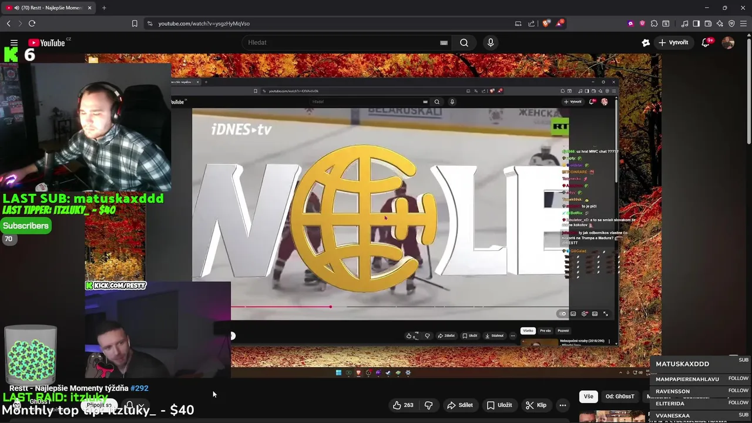Bookmark this page in address bar
Viewport: 752px width, 423px height.
click(x=135, y=23)
